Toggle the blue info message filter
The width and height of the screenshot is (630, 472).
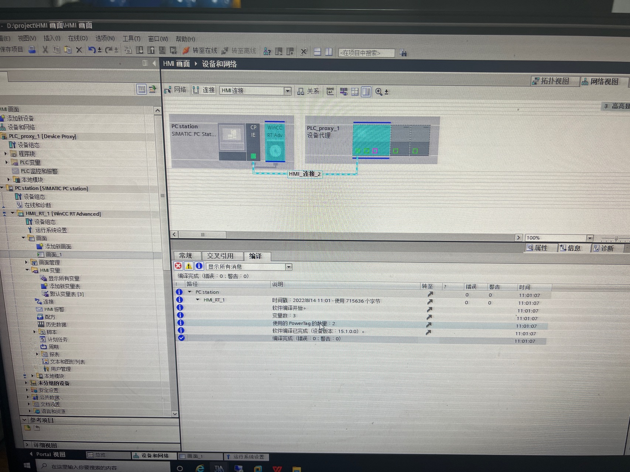(199, 266)
